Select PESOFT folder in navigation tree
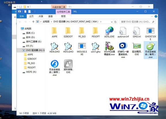This screenshot has height=119, width=166. pyautogui.click(x=30, y=67)
